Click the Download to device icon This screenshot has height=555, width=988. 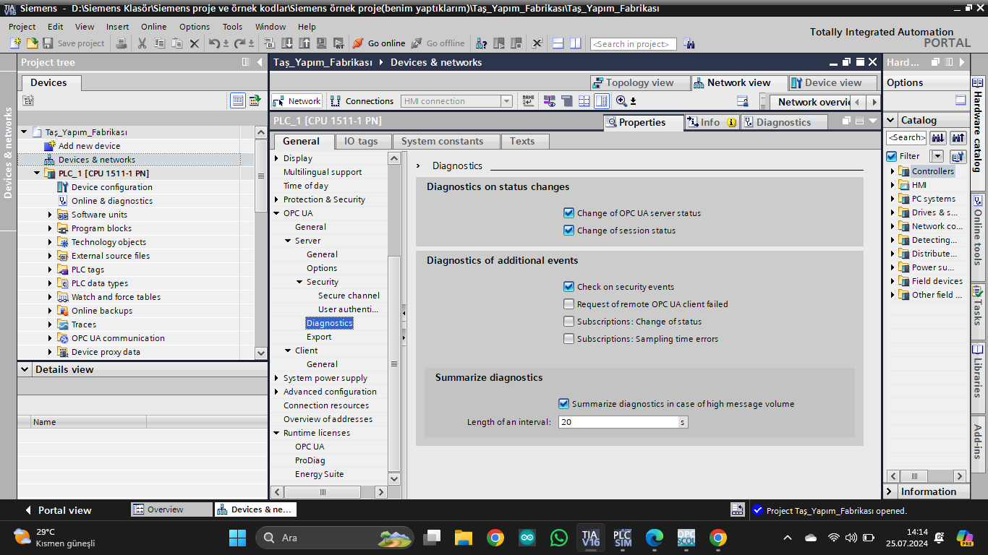[287, 43]
